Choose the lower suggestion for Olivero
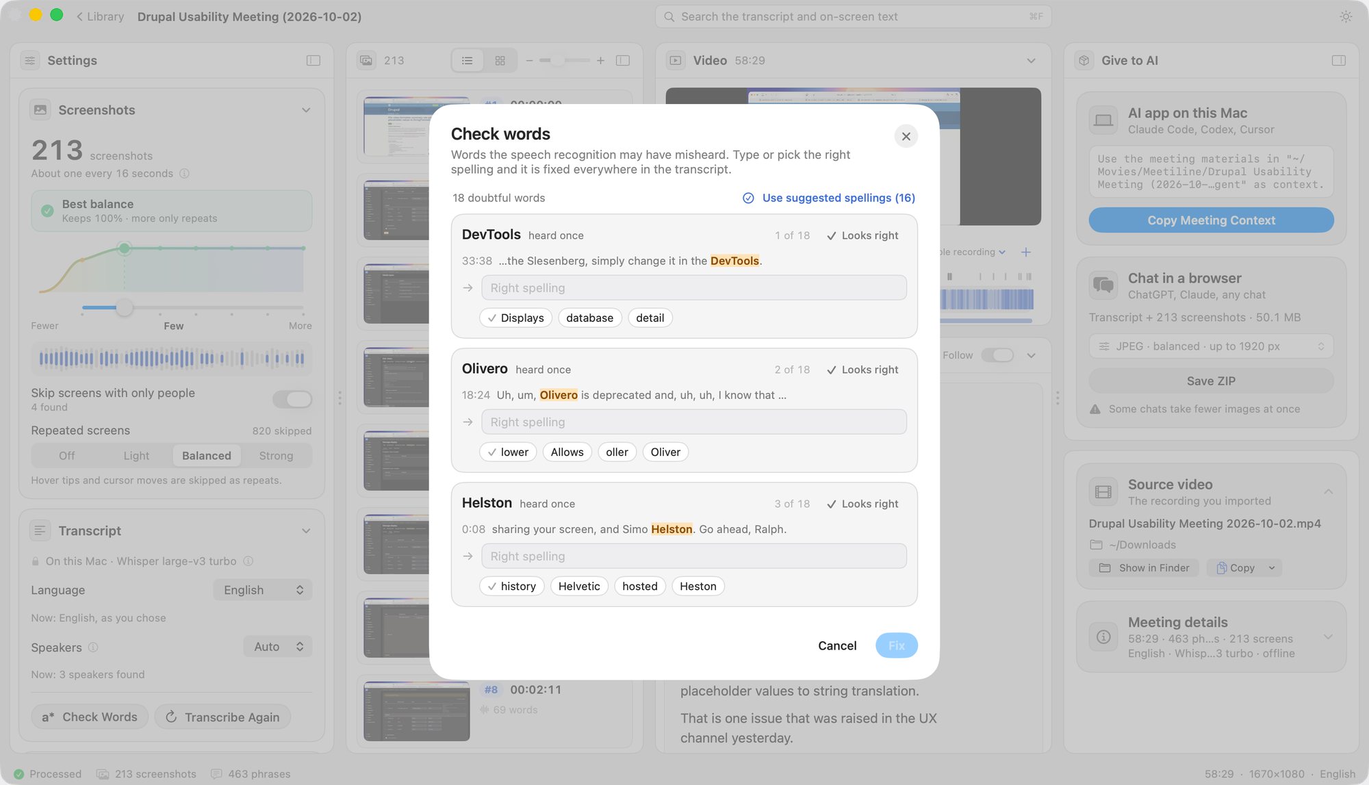The height and width of the screenshot is (785, 1369). pos(508,452)
